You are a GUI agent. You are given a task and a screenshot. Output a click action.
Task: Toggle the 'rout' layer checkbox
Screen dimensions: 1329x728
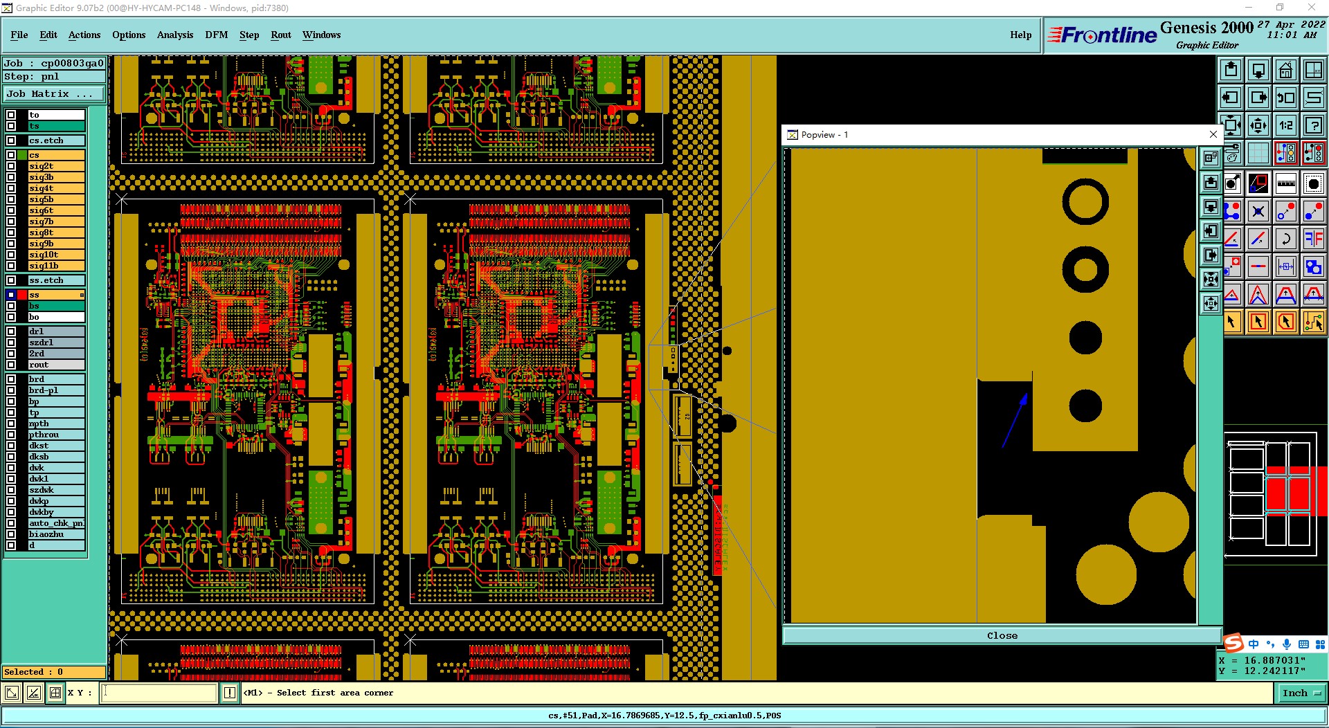pyautogui.click(x=11, y=365)
